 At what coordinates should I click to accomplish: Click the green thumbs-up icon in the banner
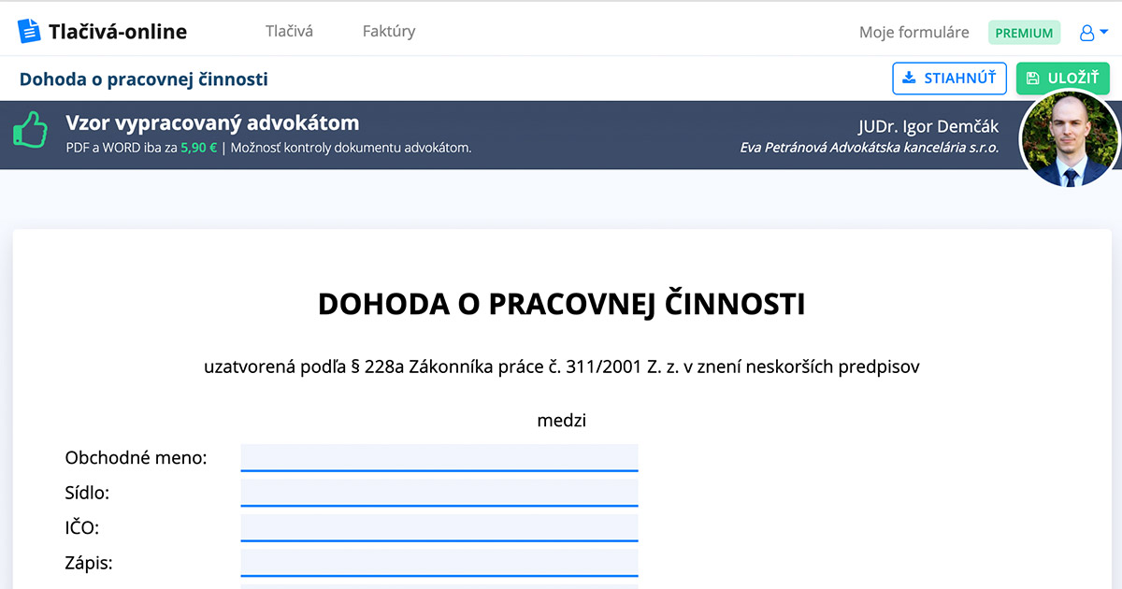(32, 131)
